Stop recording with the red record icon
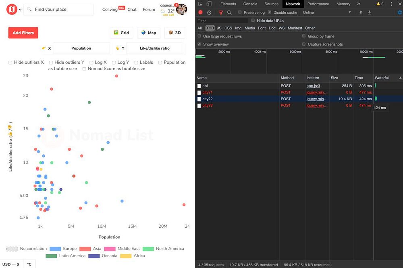The height and width of the screenshot is (268, 403). pos(200,12)
